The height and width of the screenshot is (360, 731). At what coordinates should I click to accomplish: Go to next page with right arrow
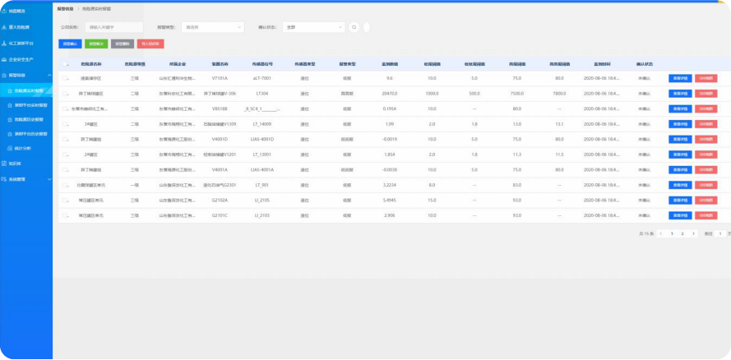[x=693, y=233]
